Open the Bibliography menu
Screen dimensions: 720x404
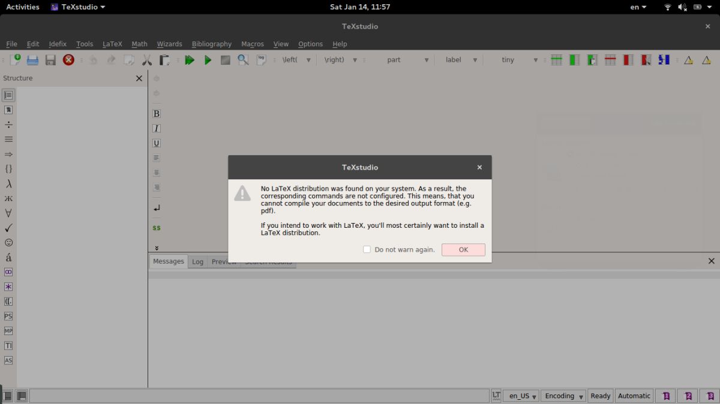pyautogui.click(x=211, y=44)
